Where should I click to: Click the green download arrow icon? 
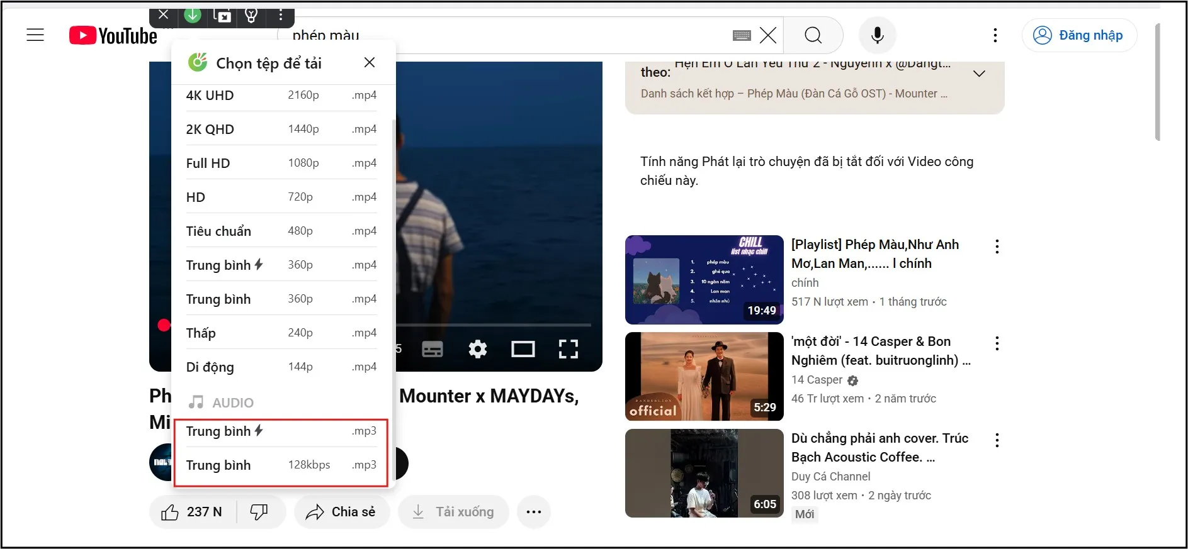(193, 16)
